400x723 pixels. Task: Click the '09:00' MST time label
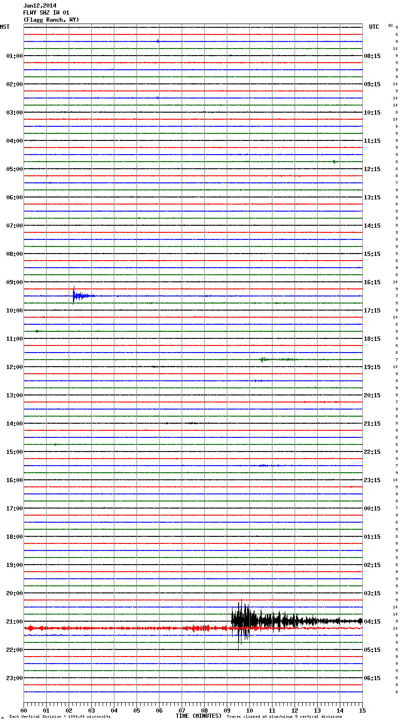(15, 282)
